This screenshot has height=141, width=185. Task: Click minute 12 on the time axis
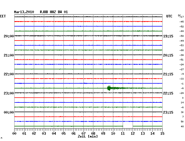coord(133,133)
